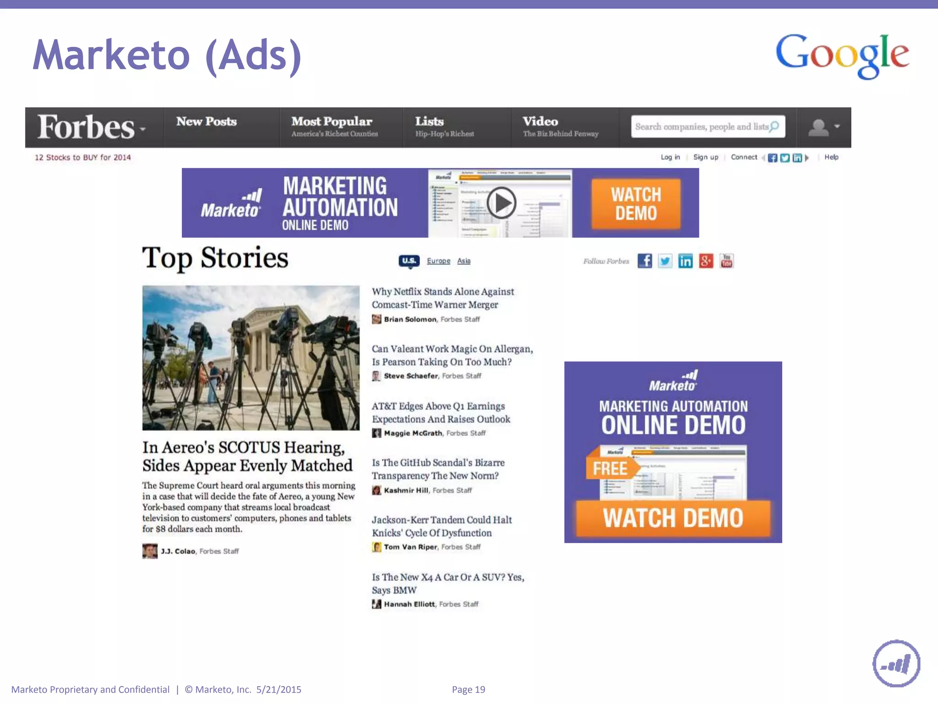Click the left arrow beside Connect

pos(763,158)
